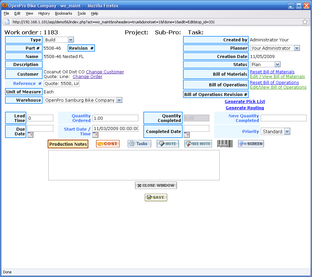Bookmark page with the star icon
The height and width of the screenshot is (277, 312).
click(305, 22)
